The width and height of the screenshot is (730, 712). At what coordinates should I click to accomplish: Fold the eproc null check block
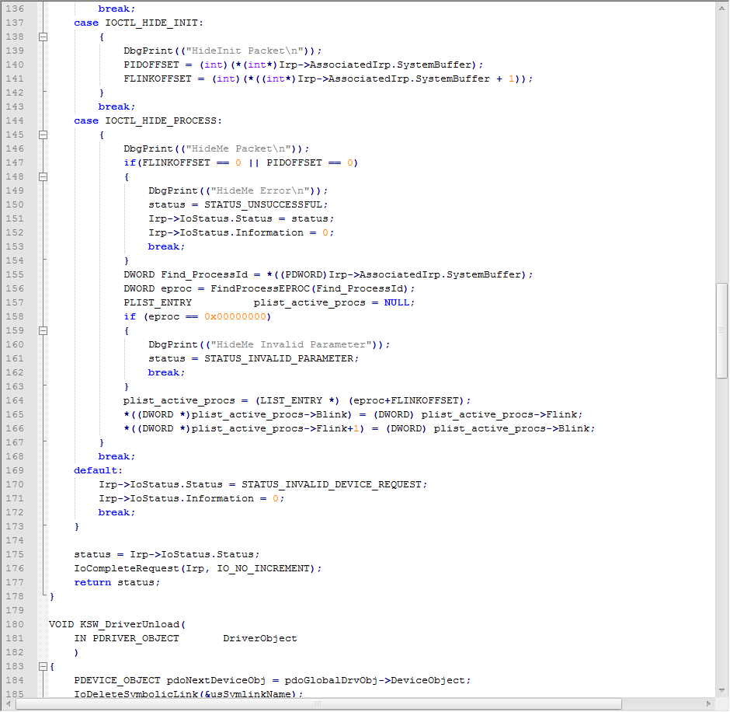pos(43,330)
